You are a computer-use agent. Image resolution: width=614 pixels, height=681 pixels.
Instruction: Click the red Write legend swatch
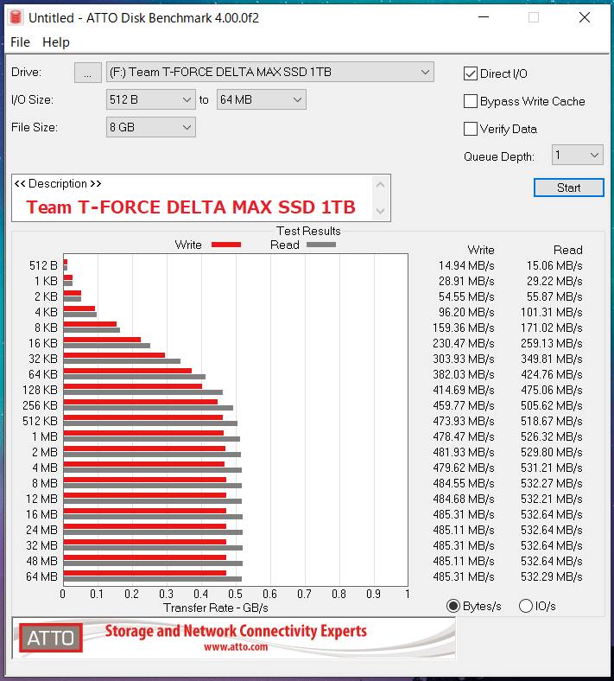(x=225, y=245)
